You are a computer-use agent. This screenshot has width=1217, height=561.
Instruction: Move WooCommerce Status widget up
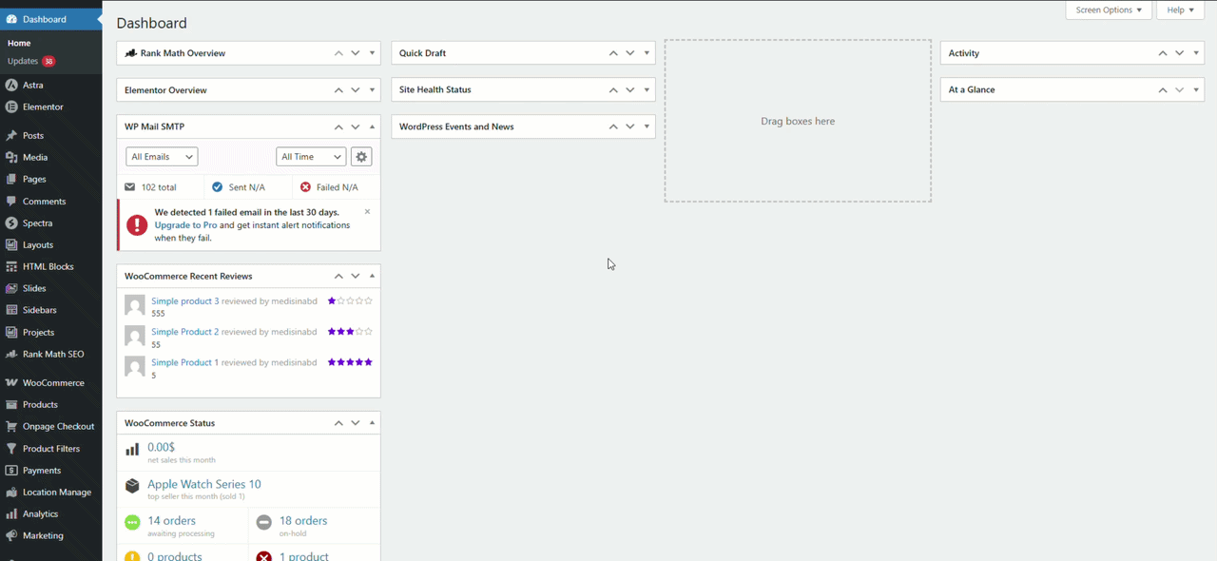[x=338, y=423]
